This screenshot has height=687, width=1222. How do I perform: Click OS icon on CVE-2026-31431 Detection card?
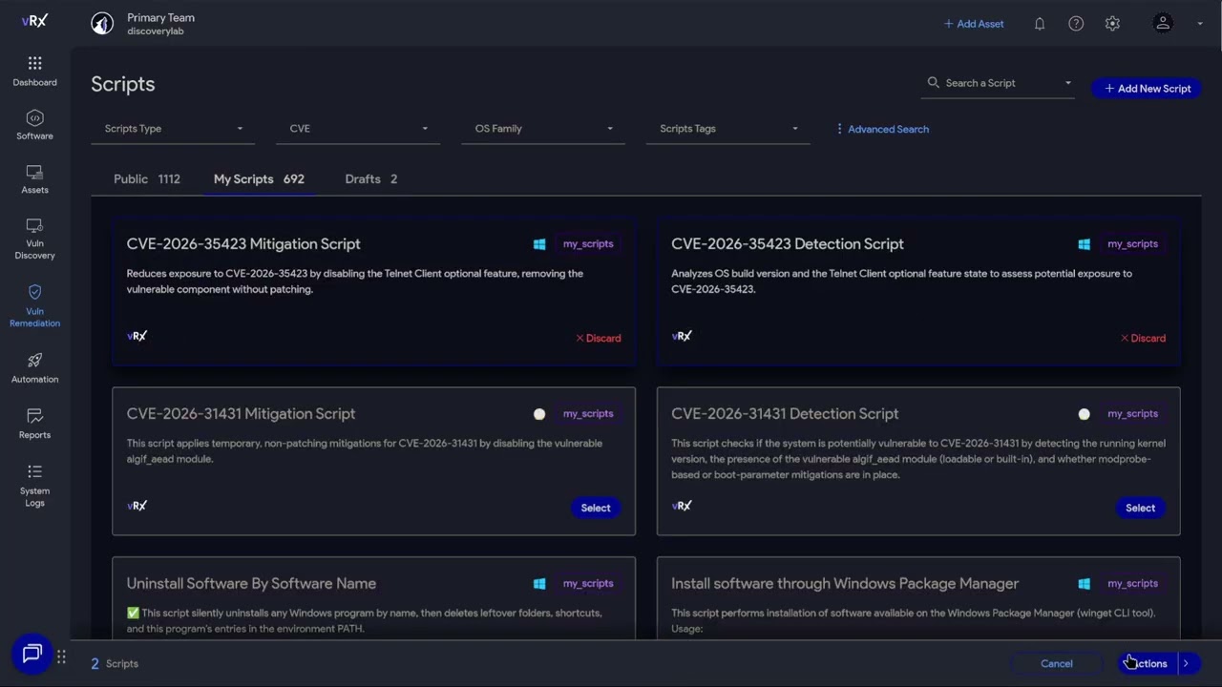[1084, 414]
